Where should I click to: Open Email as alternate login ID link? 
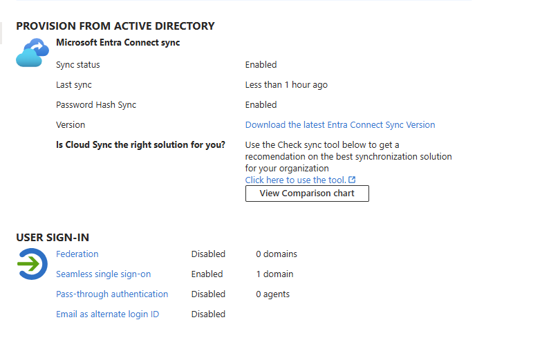108,314
